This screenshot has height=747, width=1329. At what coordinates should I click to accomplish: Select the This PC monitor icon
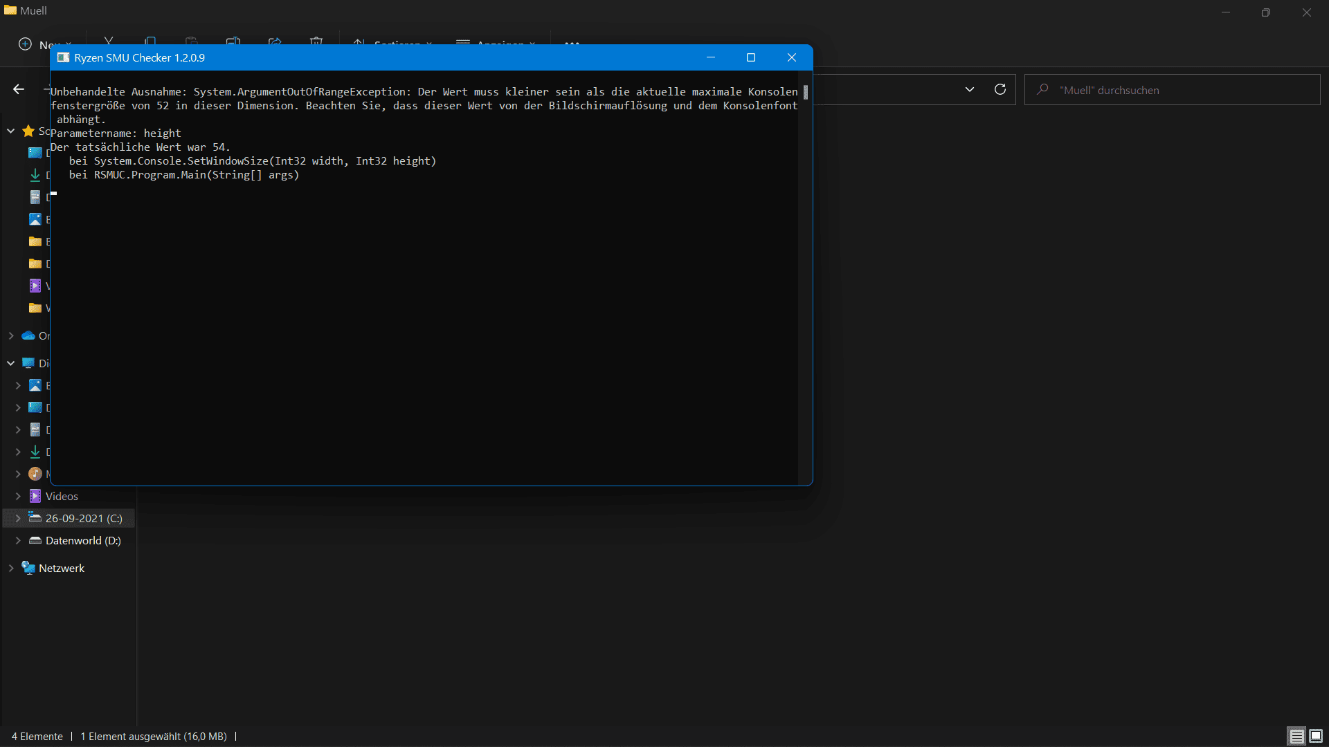(x=28, y=363)
